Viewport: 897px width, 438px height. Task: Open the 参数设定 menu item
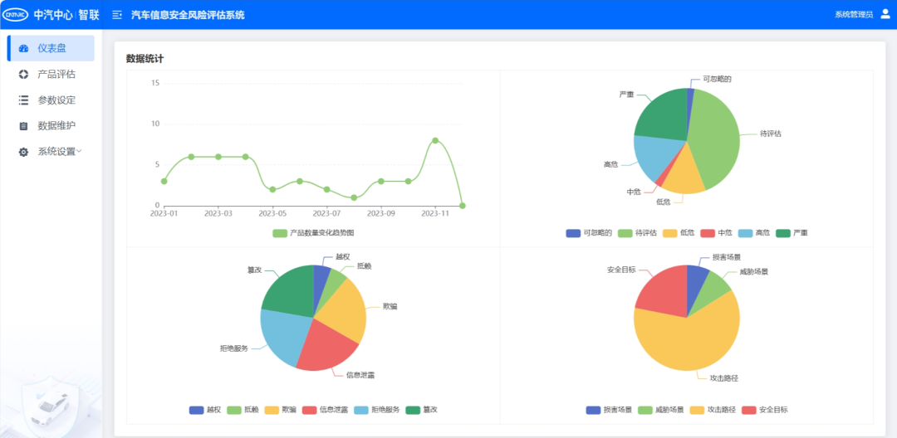coord(51,100)
